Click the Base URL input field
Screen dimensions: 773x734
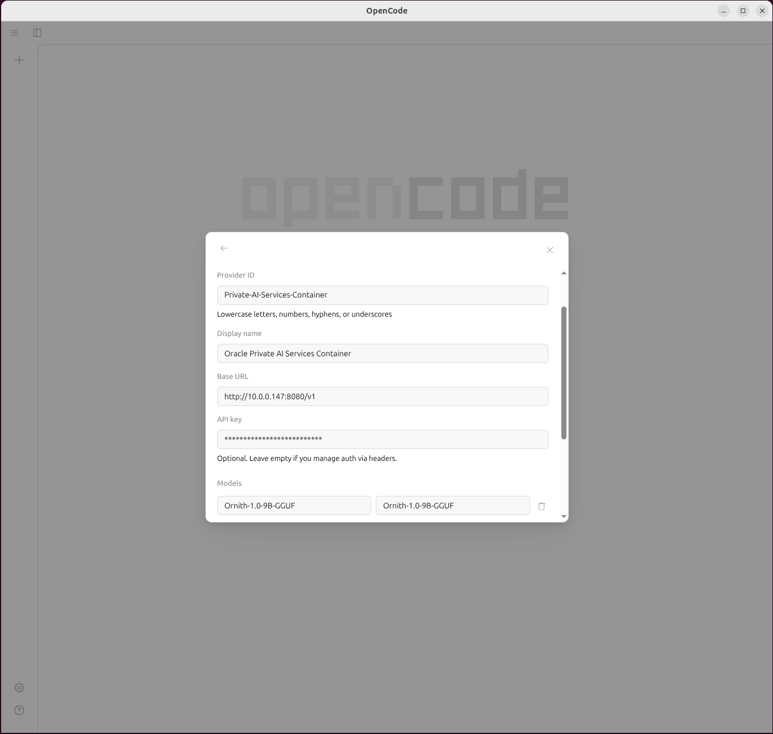383,396
